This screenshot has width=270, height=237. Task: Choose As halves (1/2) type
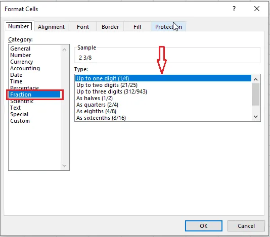pyautogui.click(x=163, y=98)
